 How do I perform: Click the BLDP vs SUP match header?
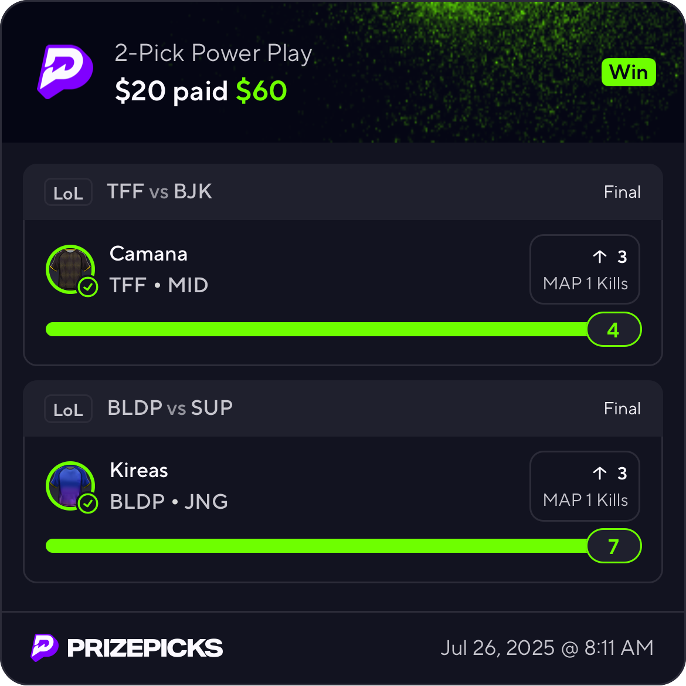click(x=170, y=408)
